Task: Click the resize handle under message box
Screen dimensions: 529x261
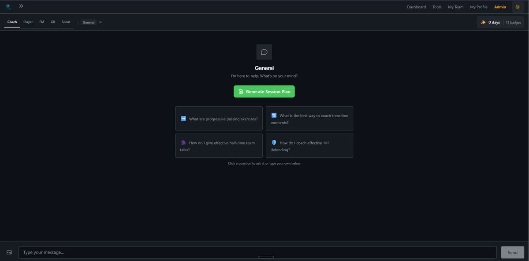Action: (x=266, y=257)
